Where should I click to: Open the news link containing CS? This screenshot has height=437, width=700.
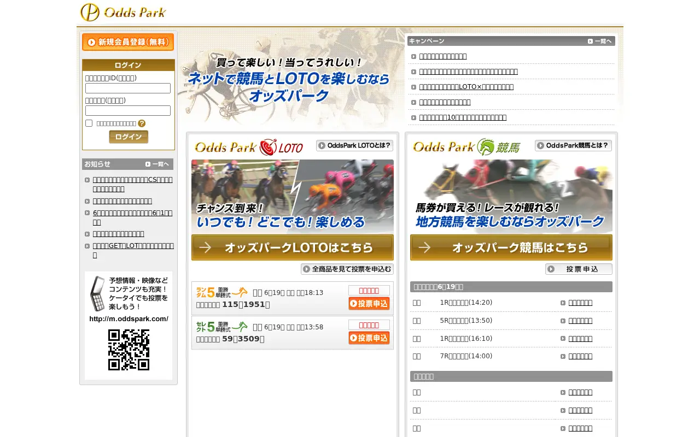coord(132,184)
